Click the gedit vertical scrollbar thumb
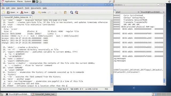171x96 pixels. [x=112, y=79]
